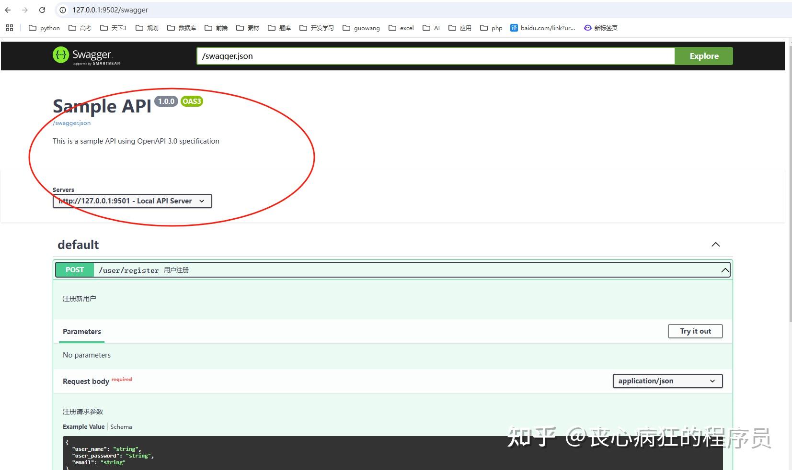
Task: Open the 素材 bookmark folder
Action: pyautogui.click(x=247, y=28)
